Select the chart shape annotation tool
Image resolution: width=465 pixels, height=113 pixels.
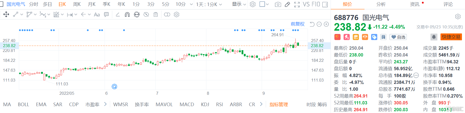(56, 14)
